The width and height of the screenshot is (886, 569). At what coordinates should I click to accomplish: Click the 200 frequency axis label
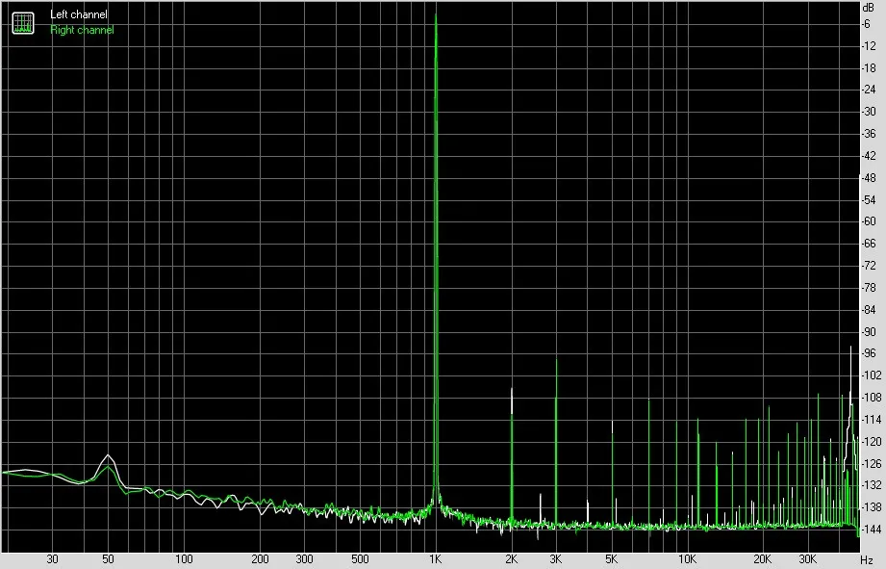[260, 559]
